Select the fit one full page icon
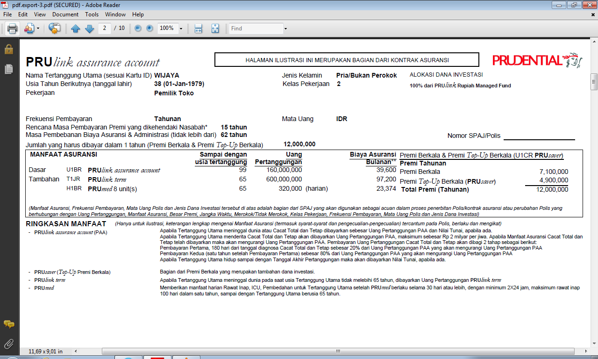The width and height of the screenshot is (598, 359). 215,29
